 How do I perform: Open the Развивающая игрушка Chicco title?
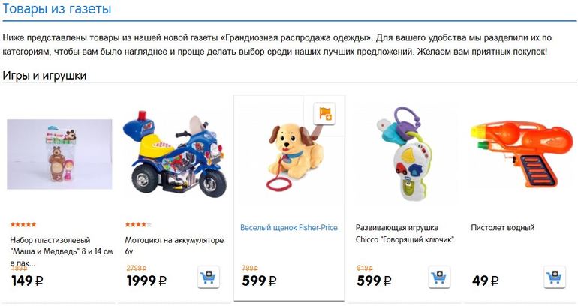[405, 233]
